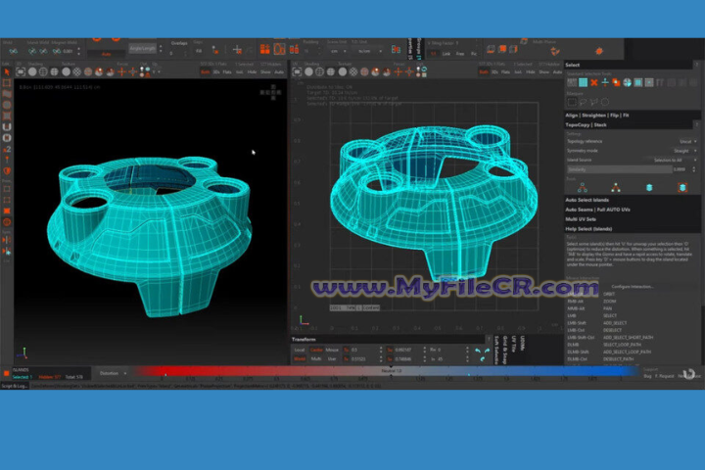This screenshot has height=470, width=705.
Task: Open the Island Source dropdown
Action: [x=676, y=161]
